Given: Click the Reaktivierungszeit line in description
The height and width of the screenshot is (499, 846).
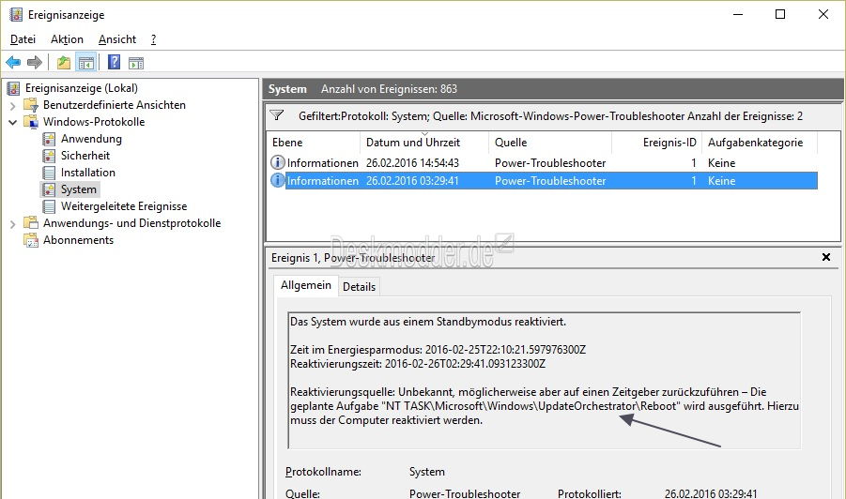Looking at the screenshot, I should 418,364.
